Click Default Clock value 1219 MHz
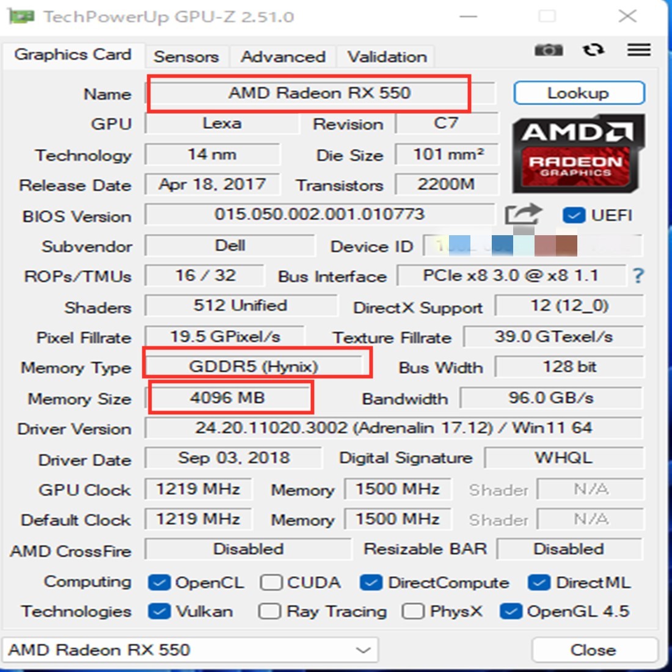The image size is (672, 672). click(199, 519)
